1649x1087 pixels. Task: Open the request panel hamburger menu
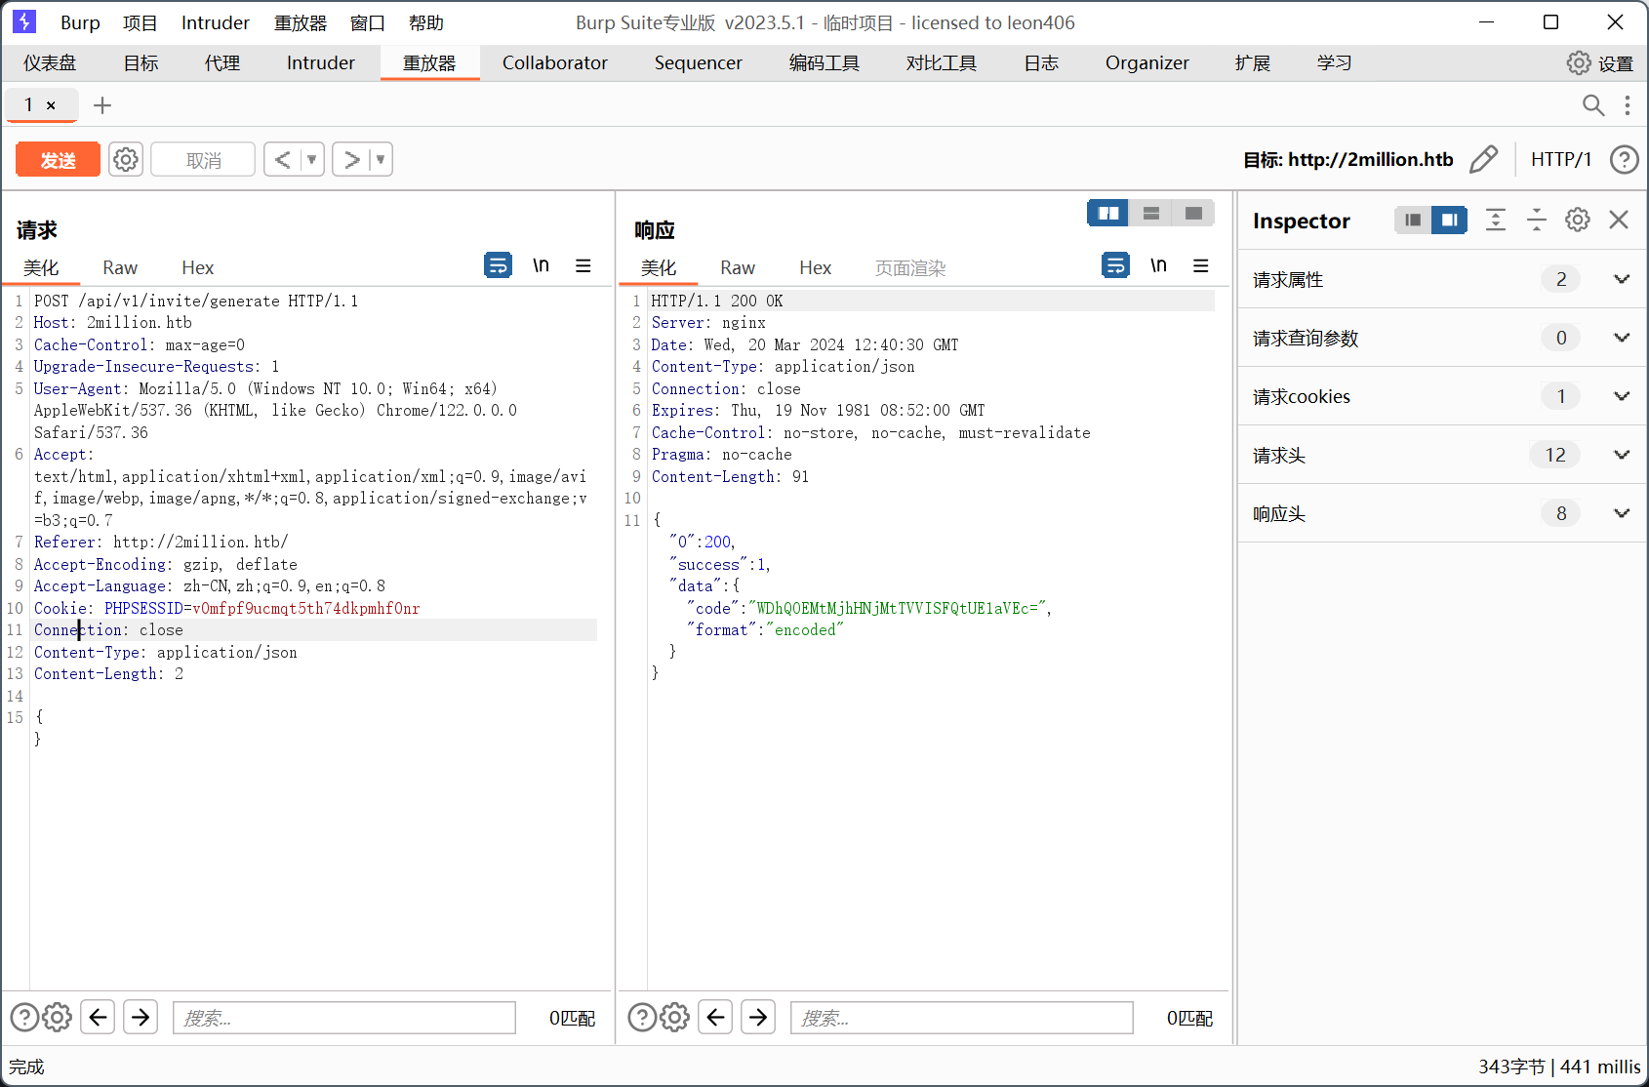(583, 265)
